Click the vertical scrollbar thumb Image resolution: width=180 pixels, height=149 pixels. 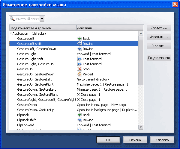[141, 60]
